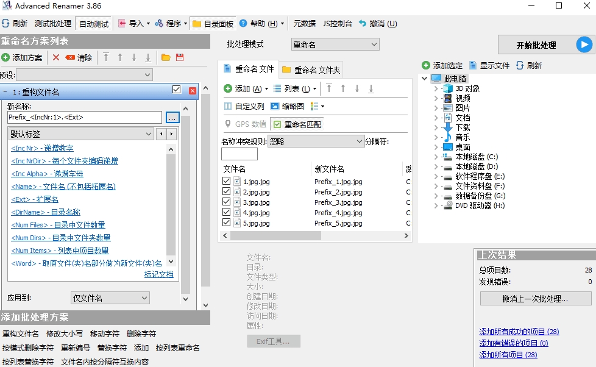This screenshot has width=596, height=367.
Task: Click the 新名称 input field
Action: click(x=84, y=117)
